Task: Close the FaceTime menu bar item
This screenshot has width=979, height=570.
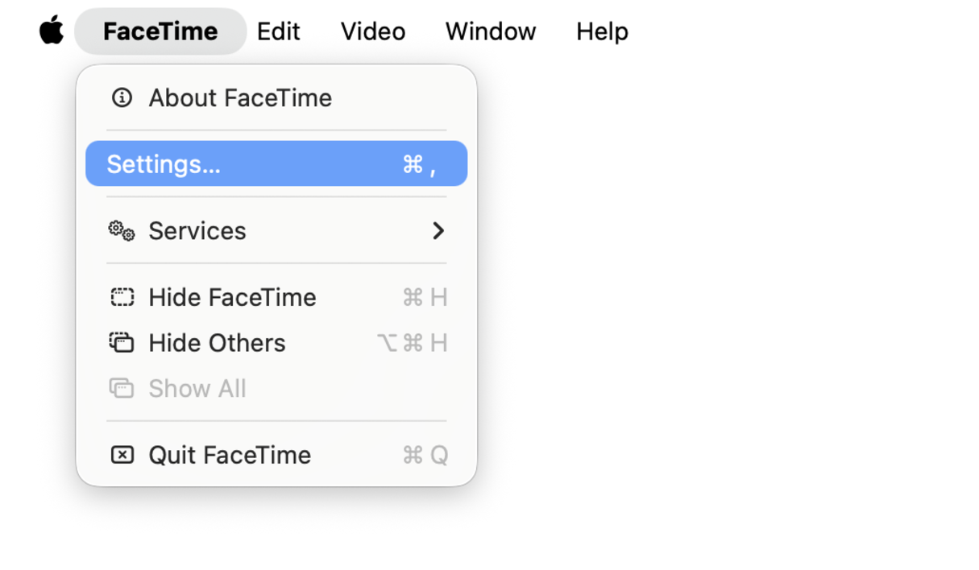Action: [x=160, y=31]
